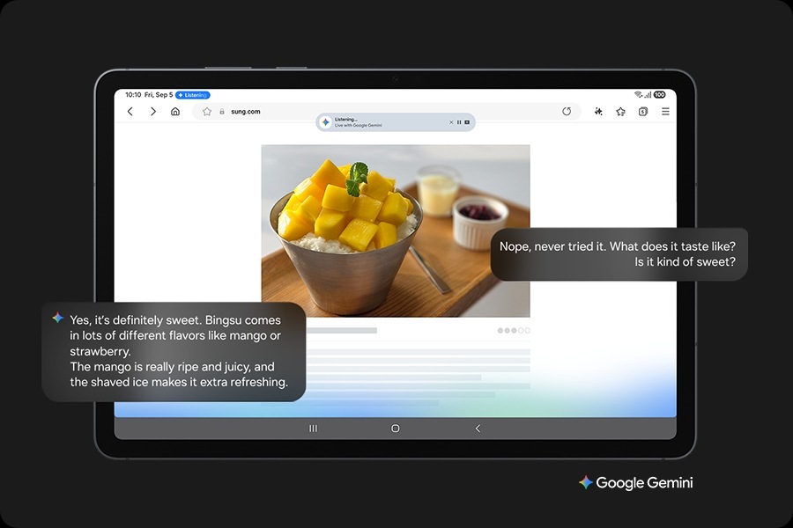Tap the home icon next to navigation arrows
Viewport: 793px width, 528px height.
click(176, 111)
